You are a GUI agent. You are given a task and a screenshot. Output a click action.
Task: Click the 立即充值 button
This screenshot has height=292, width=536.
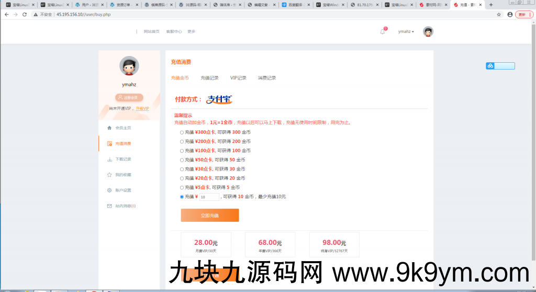tap(210, 216)
